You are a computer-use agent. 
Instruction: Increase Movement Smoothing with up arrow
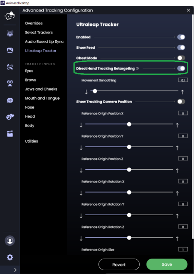182,92
